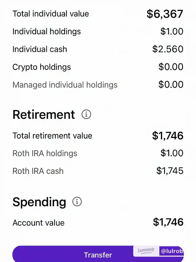This screenshot has height=262, width=196.
Task: Tap the Account value label
Action: (x=39, y=223)
